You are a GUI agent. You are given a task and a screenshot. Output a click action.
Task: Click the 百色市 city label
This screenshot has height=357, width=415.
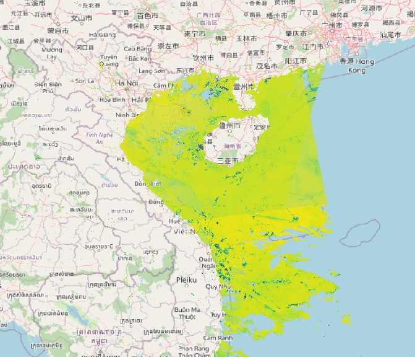click(x=147, y=16)
